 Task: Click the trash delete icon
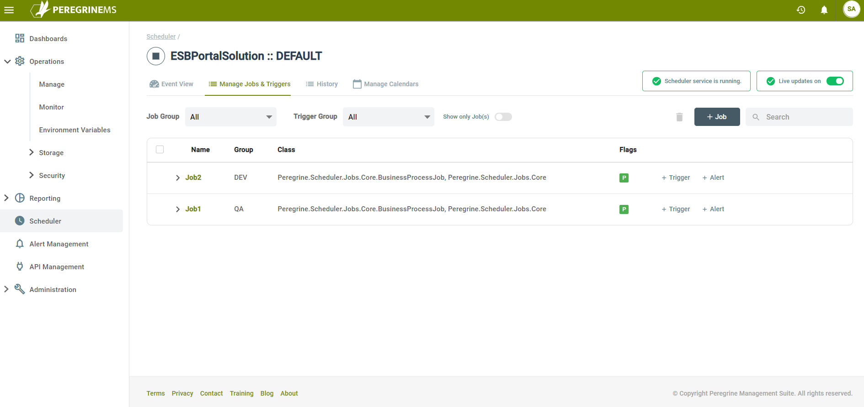(679, 117)
